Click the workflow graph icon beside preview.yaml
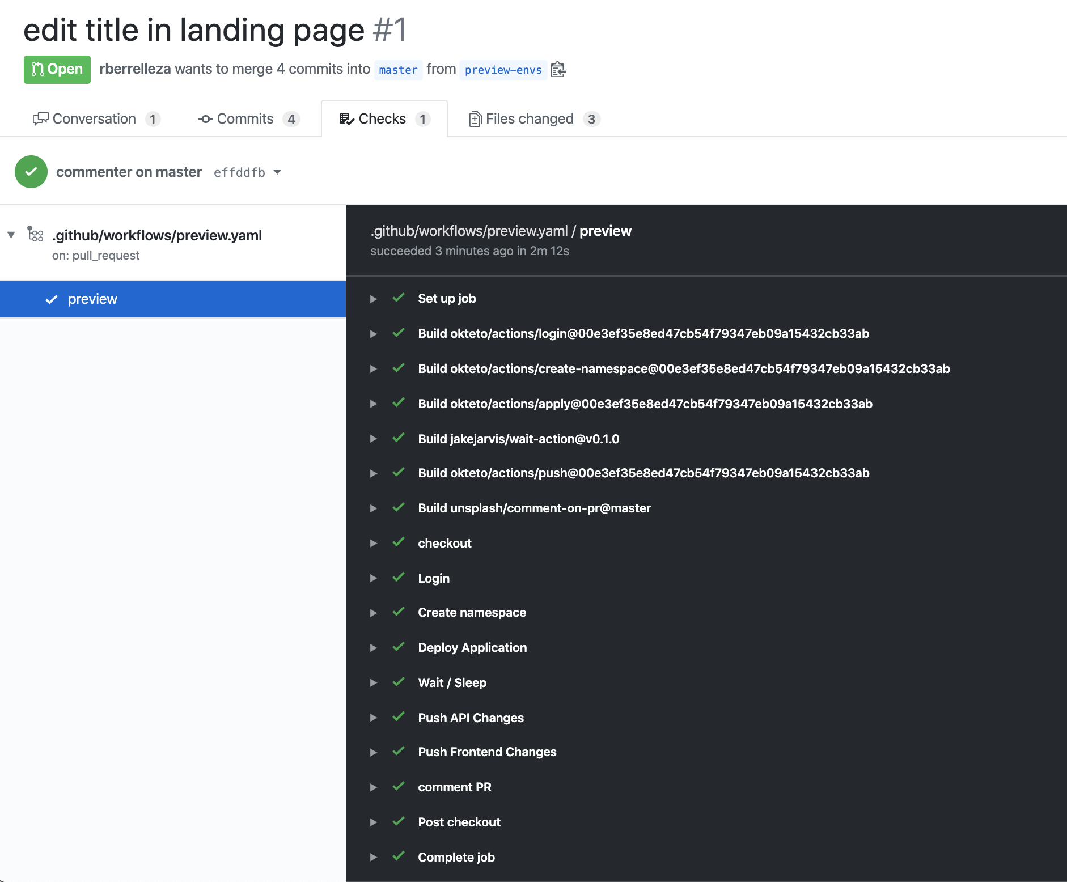This screenshot has width=1067, height=882. point(35,234)
